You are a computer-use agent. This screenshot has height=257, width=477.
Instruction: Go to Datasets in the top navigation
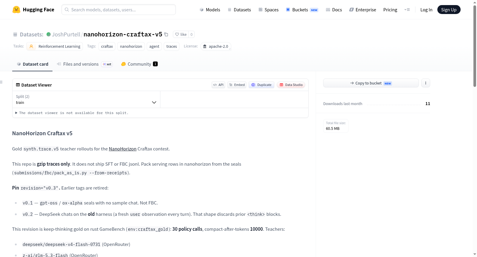[239, 10]
